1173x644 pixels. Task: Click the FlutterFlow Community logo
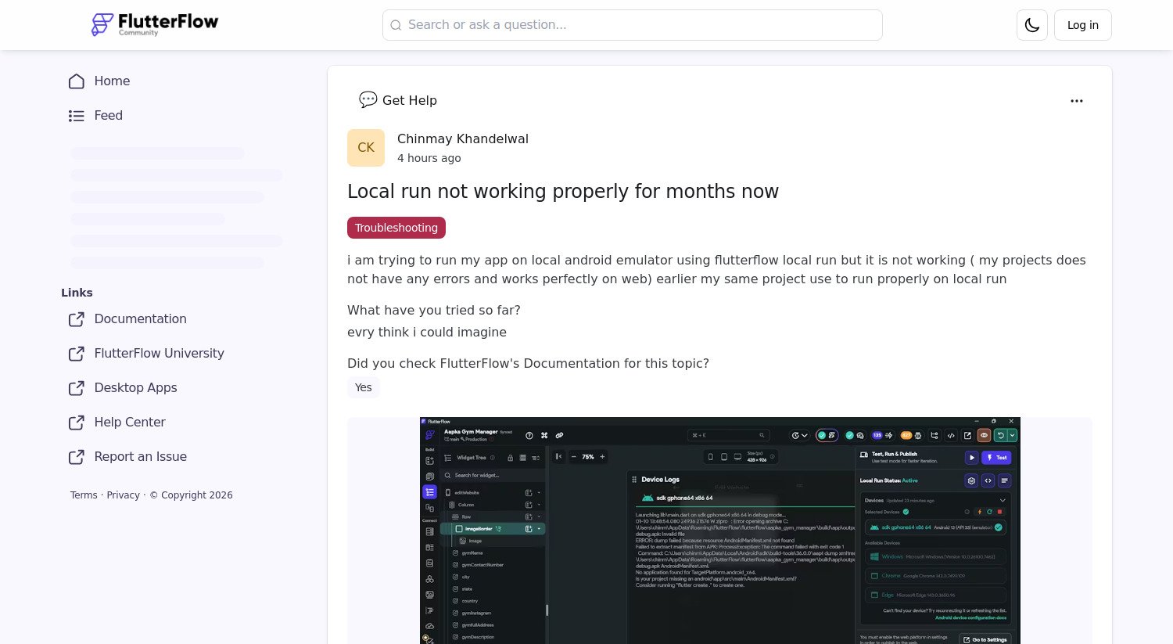click(154, 24)
